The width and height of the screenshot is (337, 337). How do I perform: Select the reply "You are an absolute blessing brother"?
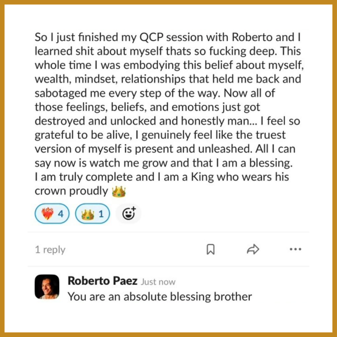pos(160,296)
